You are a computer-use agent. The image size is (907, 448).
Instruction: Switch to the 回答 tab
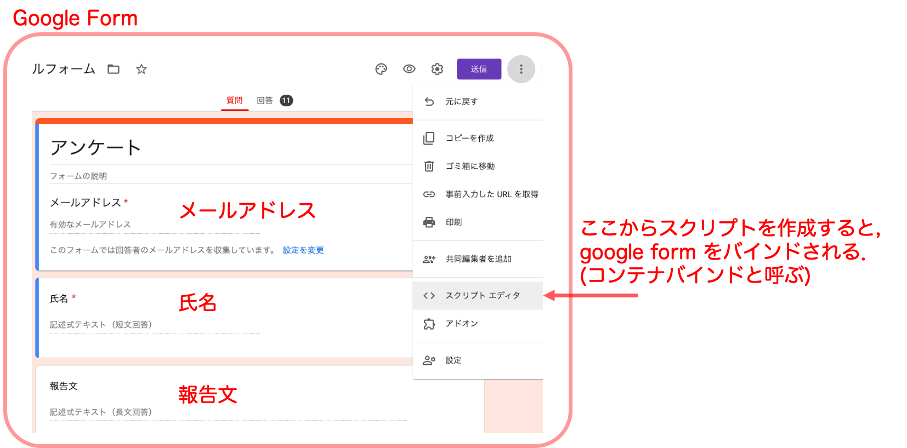[265, 100]
